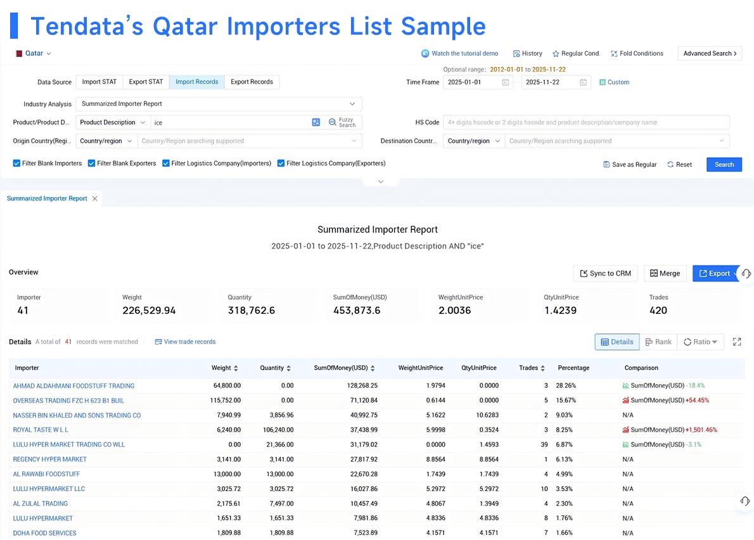Image resolution: width=754 pixels, height=540 pixels.
Task: Close Summarized Importer Report tab
Action: [x=95, y=198]
